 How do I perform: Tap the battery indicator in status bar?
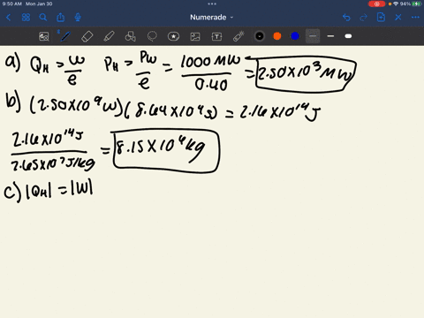[416, 4]
